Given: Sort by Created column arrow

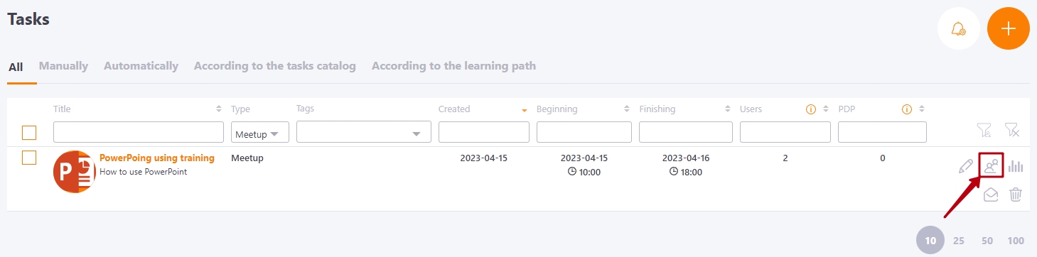Looking at the screenshot, I should [x=525, y=110].
